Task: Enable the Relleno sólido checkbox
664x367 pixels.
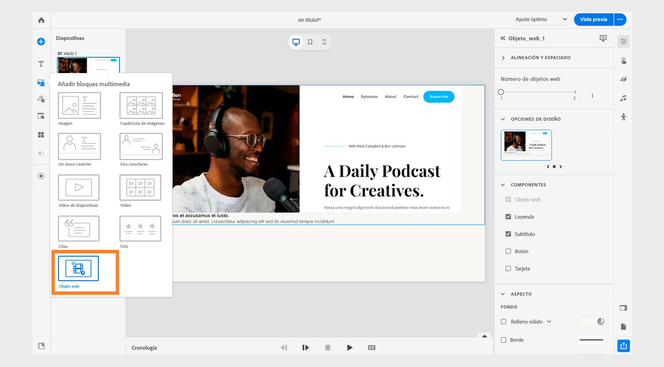Action: 503,322
